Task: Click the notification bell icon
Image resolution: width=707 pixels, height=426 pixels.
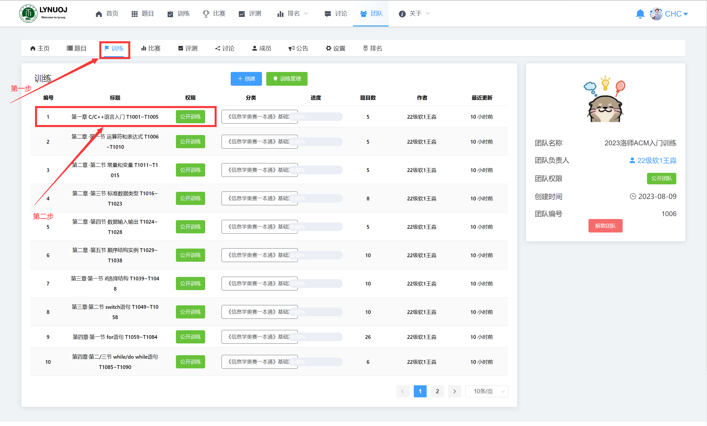Action: pyautogui.click(x=640, y=14)
